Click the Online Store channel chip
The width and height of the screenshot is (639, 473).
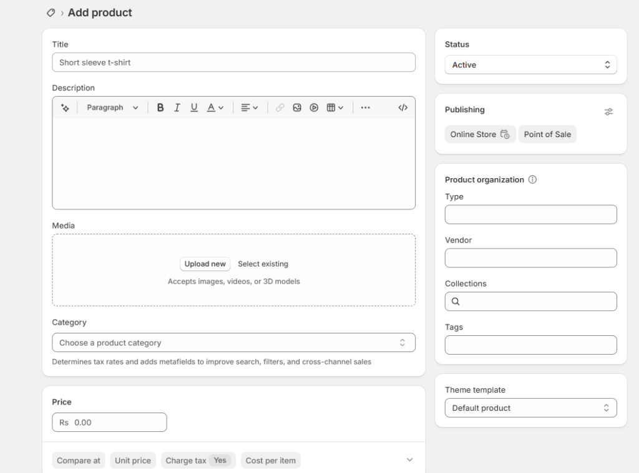pos(480,135)
